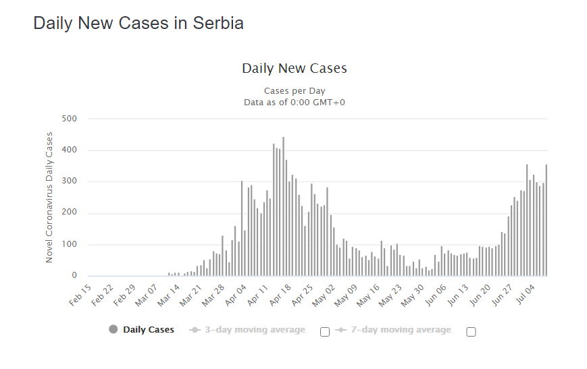Screen dimensions: 587x369
Task: Click the 500 y-axis value label
Action: 70,119
